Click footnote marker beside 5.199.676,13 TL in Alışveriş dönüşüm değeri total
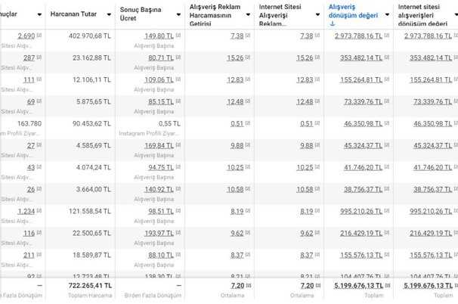The width and height of the screenshot is (458, 304). pos(388,287)
